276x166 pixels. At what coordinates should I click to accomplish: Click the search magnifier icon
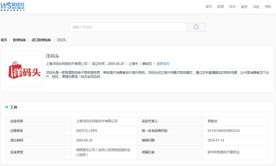coord(196,27)
